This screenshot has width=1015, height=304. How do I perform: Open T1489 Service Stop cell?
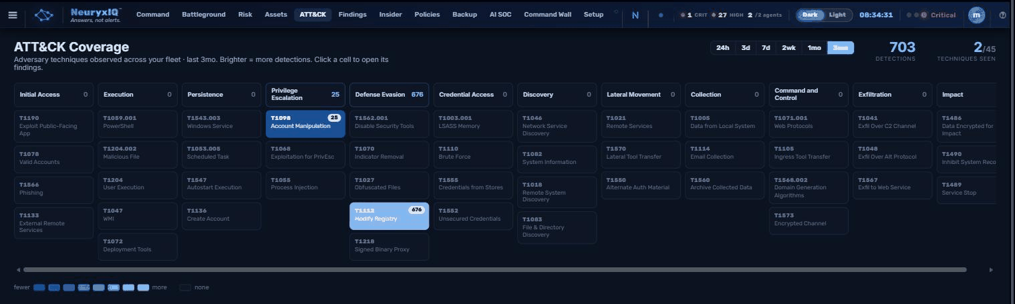[967, 189]
